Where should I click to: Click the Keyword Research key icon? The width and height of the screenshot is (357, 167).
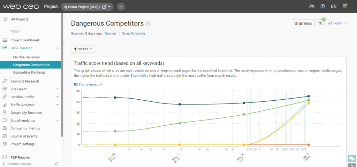(x=5, y=81)
